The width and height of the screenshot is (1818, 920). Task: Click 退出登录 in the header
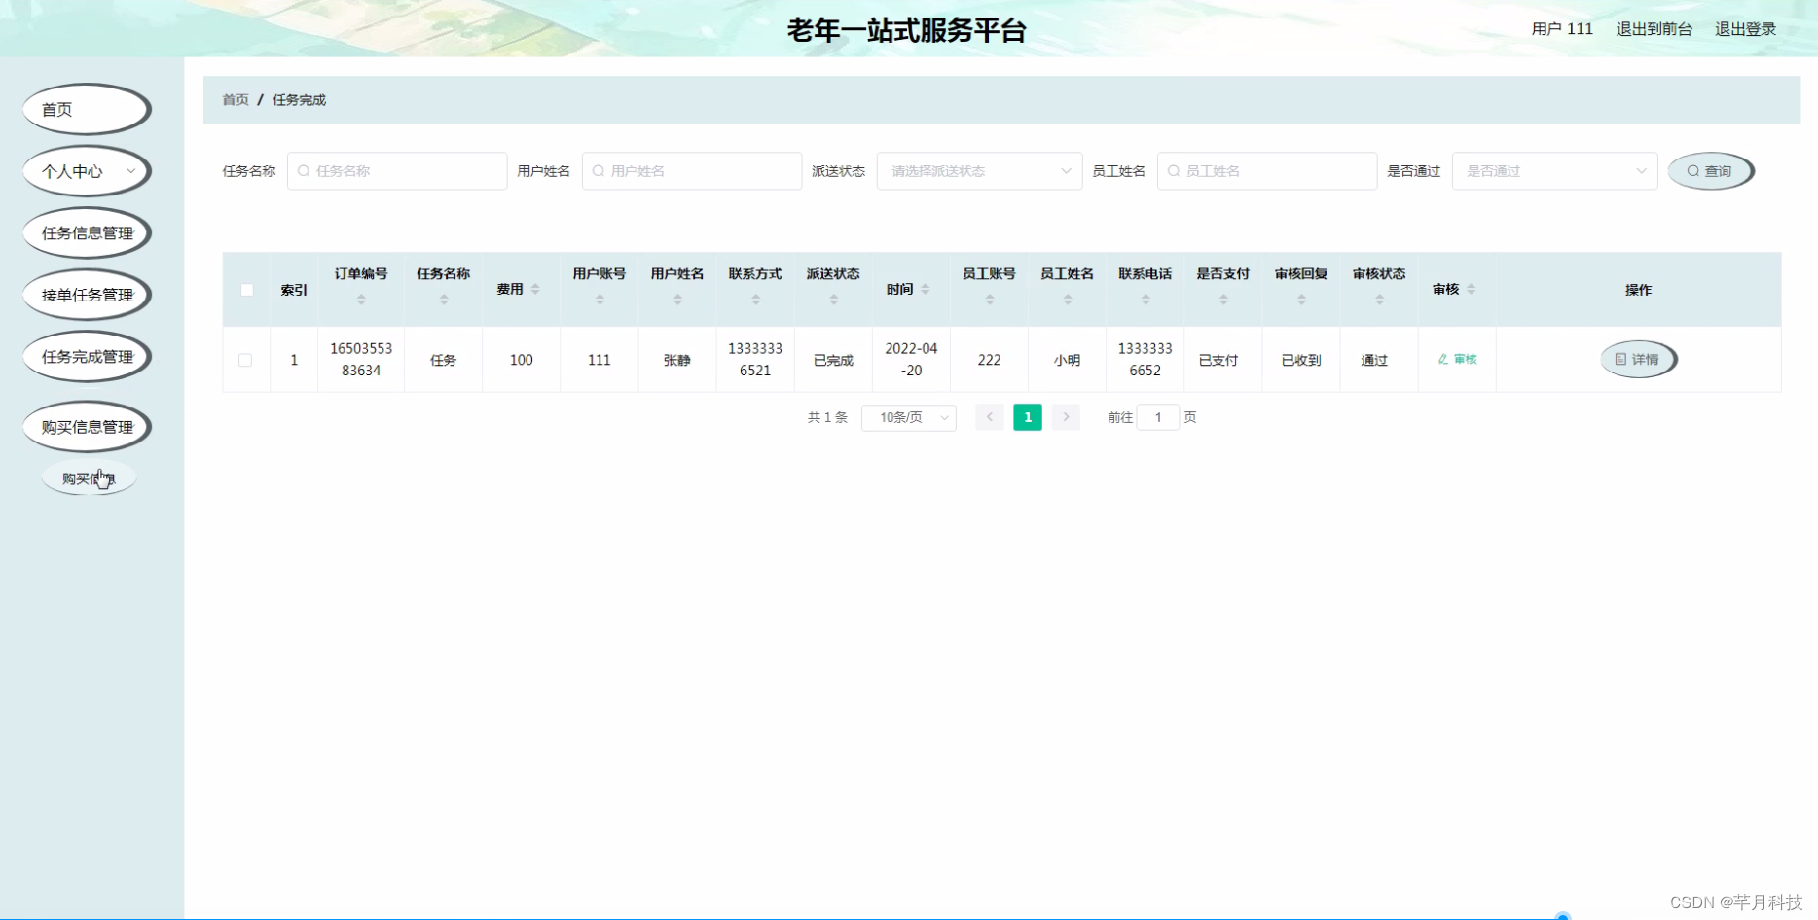click(1745, 29)
